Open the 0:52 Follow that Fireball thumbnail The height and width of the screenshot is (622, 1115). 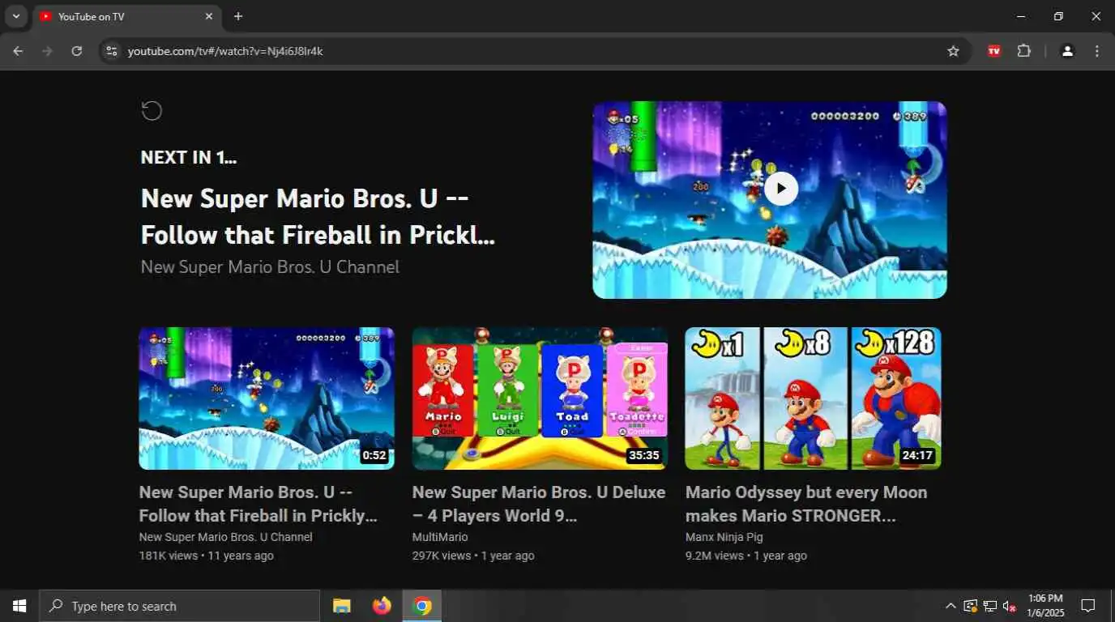coord(267,398)
